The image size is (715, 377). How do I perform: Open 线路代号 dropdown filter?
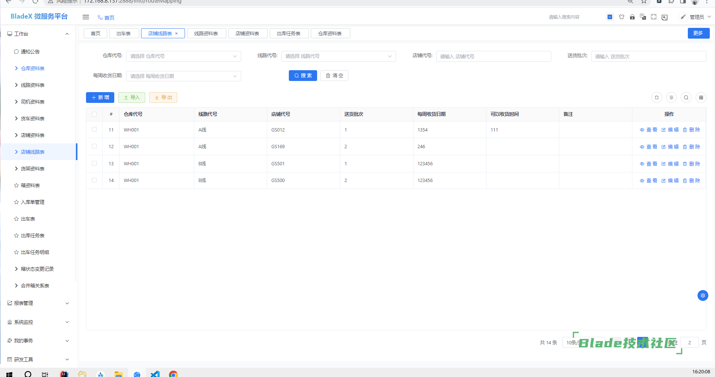click(x=338, y=56)
